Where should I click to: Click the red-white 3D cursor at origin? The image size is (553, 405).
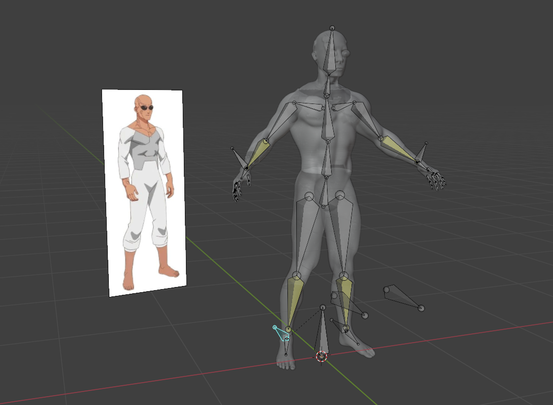[322, 356]
